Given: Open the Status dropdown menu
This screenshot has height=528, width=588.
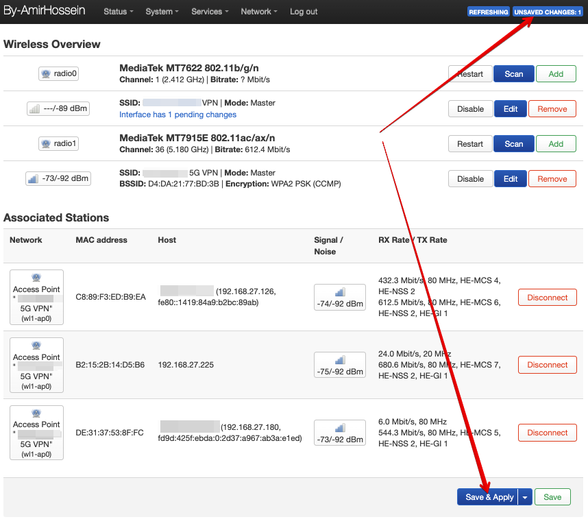Looking at the screenshot, I should pos(119,12).
